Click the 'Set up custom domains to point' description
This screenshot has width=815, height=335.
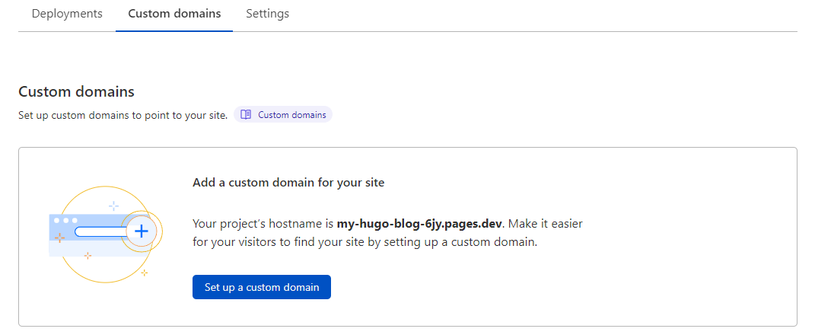click(x=123, y=116)
